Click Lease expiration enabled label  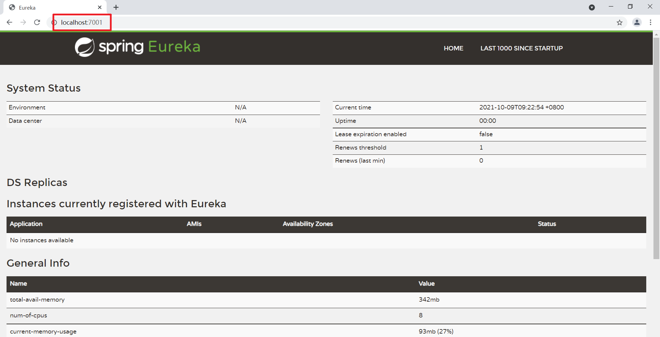[x=371, y=134]
